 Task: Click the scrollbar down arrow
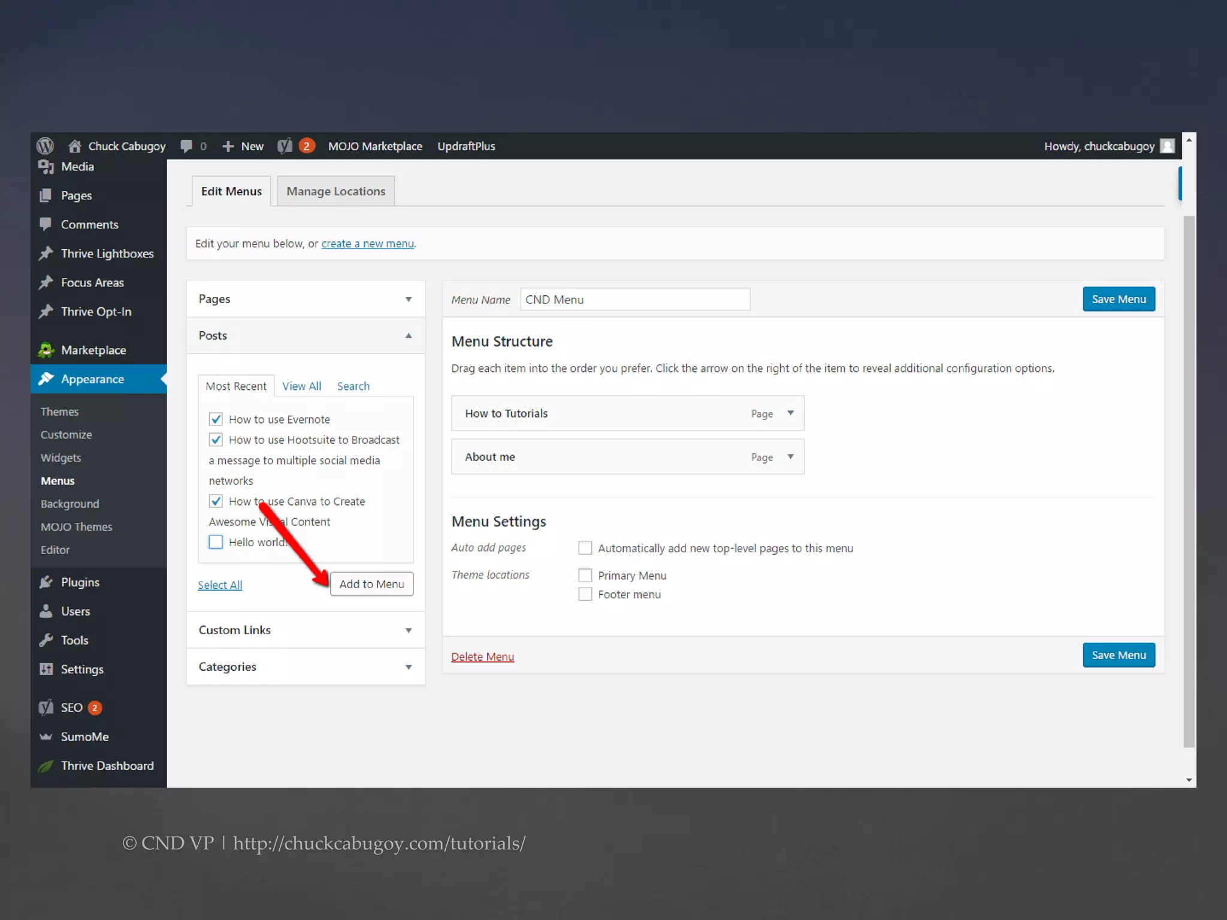(x=1189, y=780)
